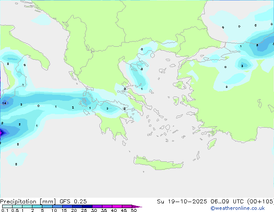The image size is (274, 212).
Task: Click the '30' legend scale label
Action: (94, 210)
